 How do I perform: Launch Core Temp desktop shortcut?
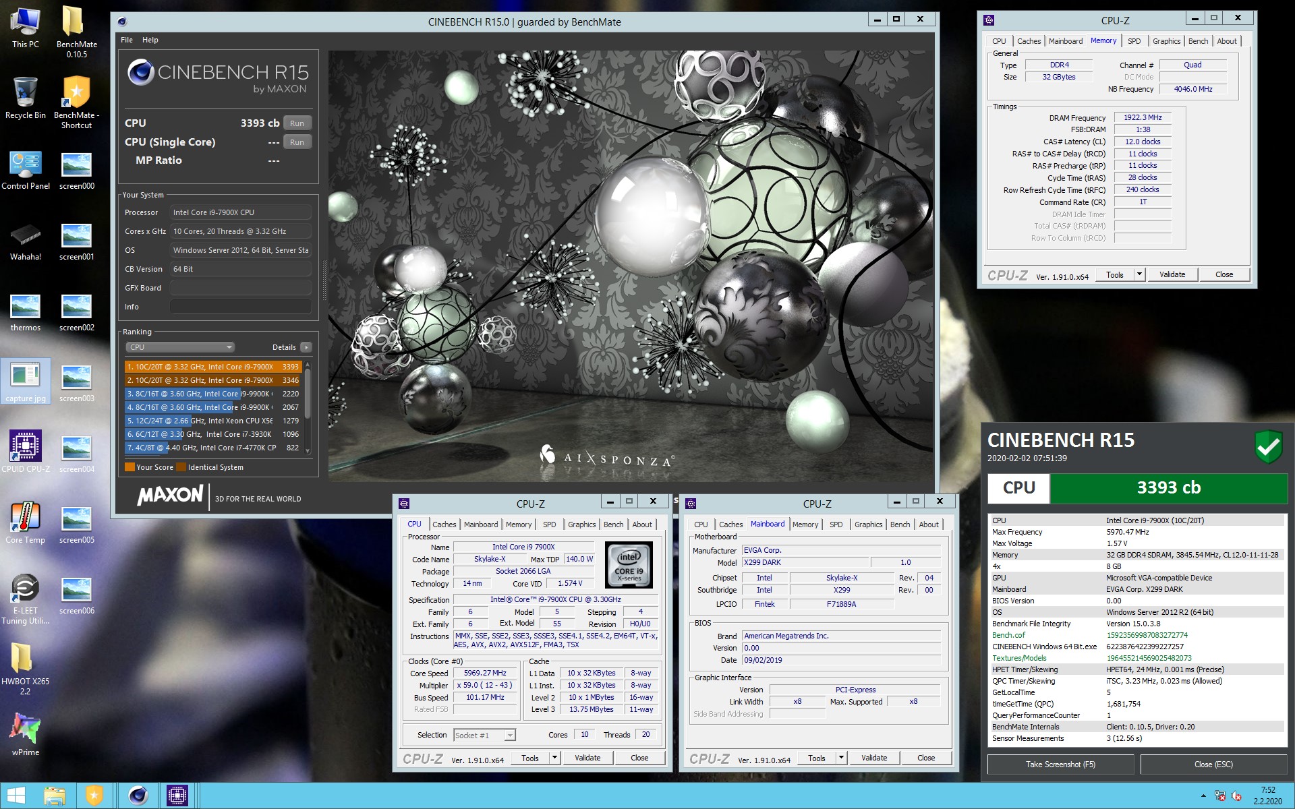(26, 523)
